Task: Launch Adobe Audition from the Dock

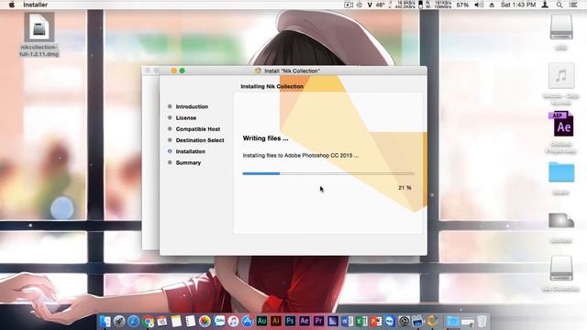Action: 261,321
